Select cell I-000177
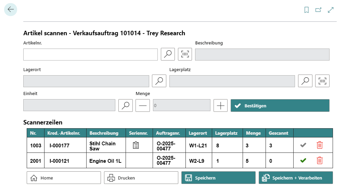This screenshot has height=186, width=347. [x=65, y=145]
